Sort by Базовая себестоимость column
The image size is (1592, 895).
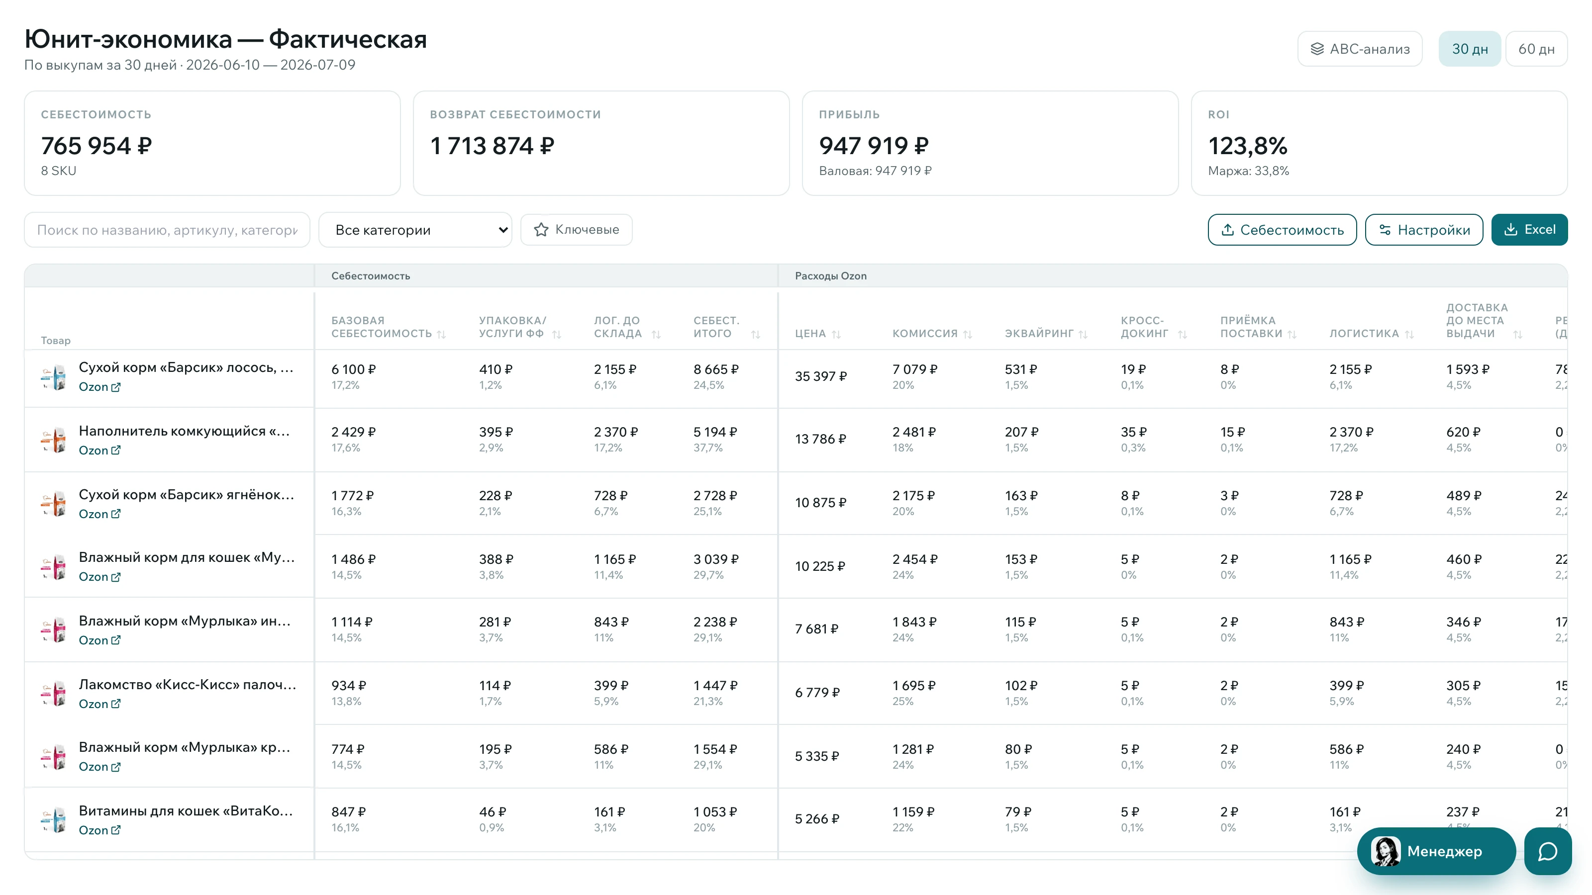point(441,334)
